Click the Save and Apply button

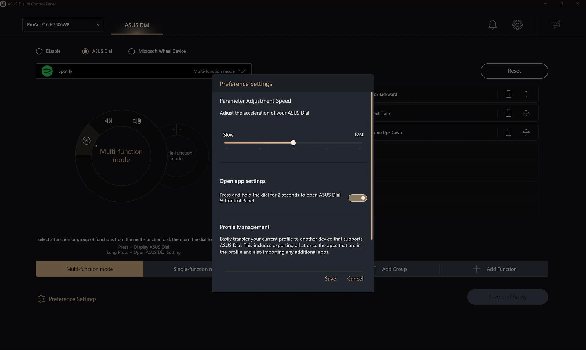click(508, 297)
